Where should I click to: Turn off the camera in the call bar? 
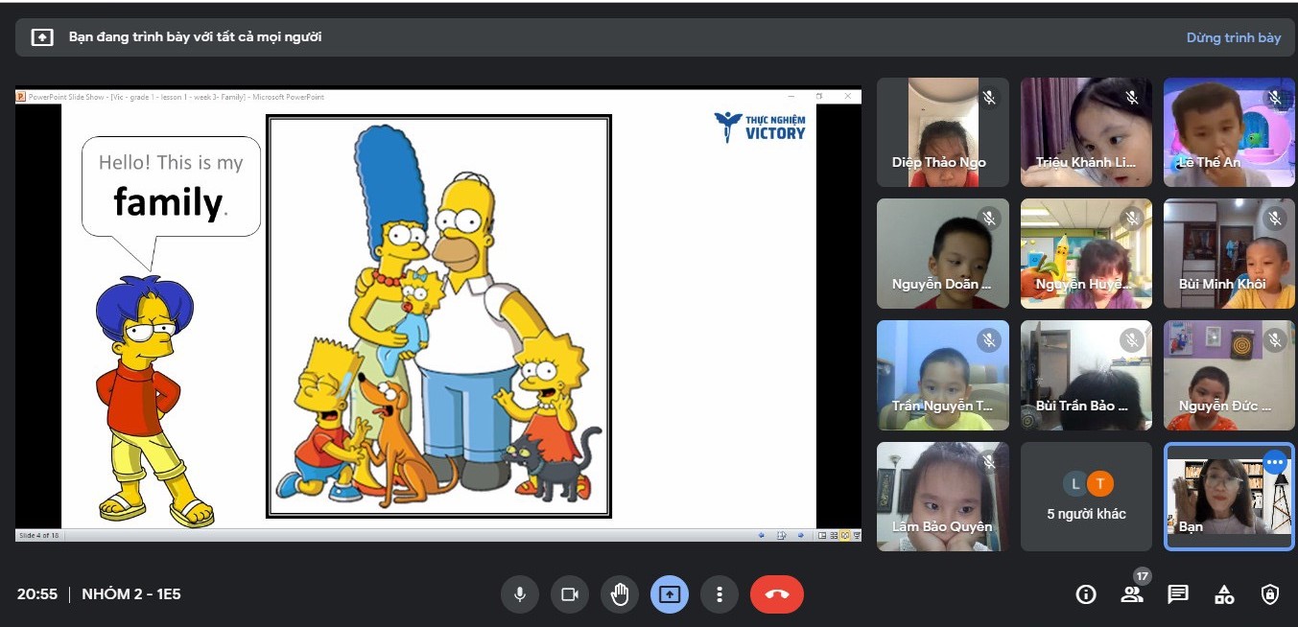click(x=569, y=594)
